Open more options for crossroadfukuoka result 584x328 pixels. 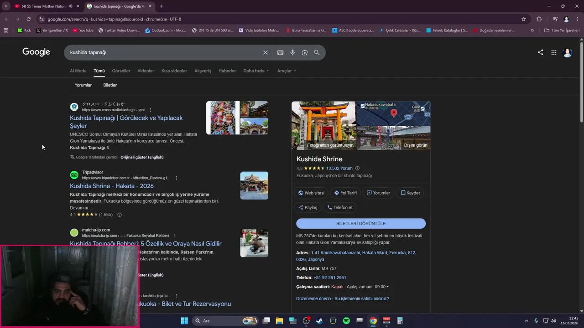(x=151, y=110)
